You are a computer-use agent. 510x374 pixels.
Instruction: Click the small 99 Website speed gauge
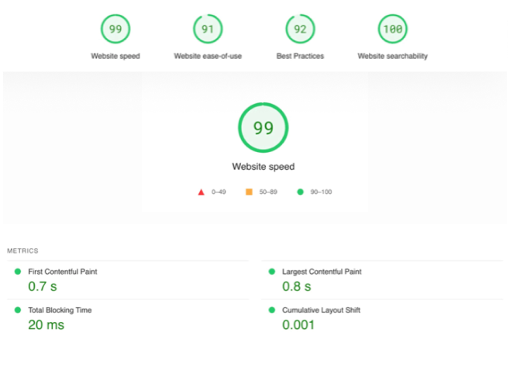click(115, 29)
